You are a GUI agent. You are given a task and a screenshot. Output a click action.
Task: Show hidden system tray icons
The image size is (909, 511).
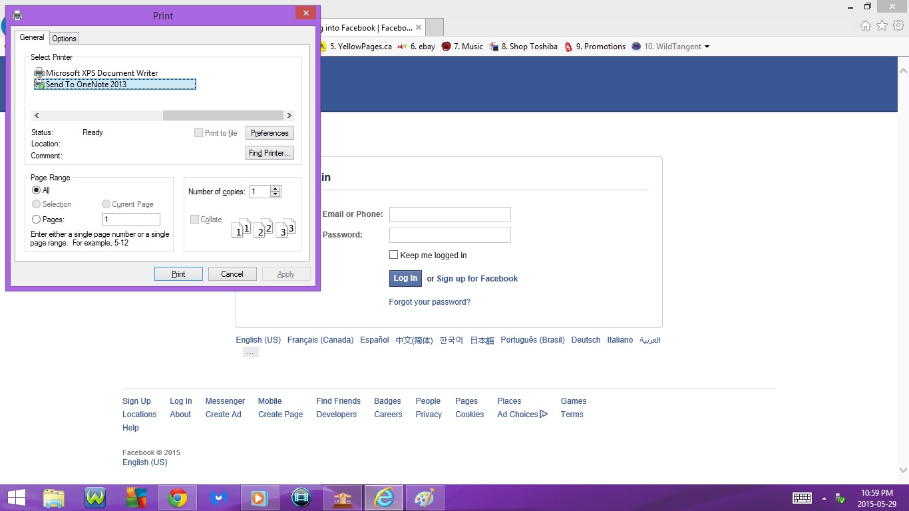[824, 498]
